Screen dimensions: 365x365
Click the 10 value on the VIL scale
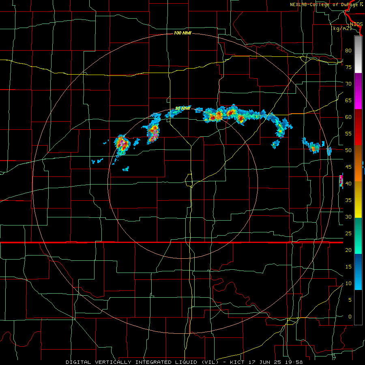[348, 283]
